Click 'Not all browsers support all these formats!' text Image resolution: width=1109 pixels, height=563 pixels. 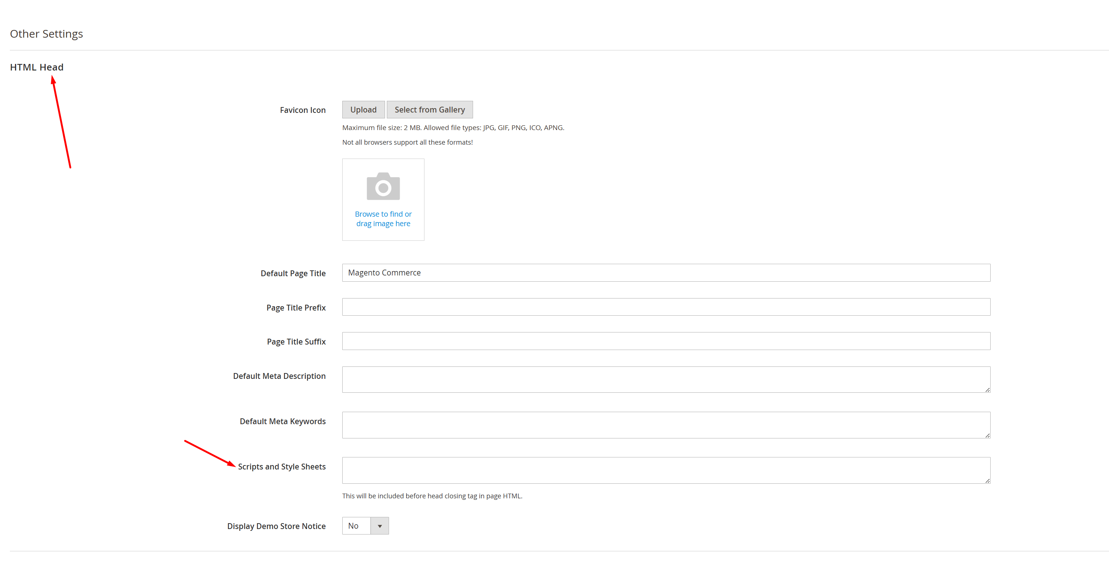pos(407,142)
